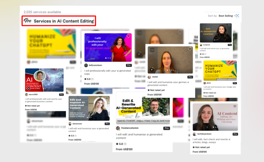The width and height of the screenshot is (264, 162).
Task: Click glkala's profile avatar
Action: coord(205,83)
